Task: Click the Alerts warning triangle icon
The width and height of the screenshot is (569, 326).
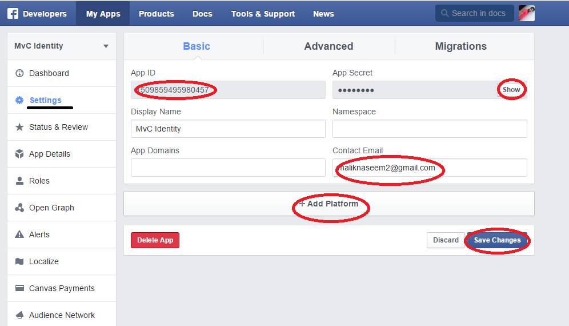Action: (19, 234)
